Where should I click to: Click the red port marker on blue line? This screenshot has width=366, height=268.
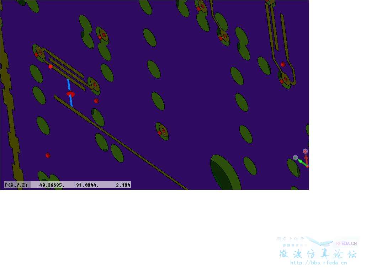(x=70, y=94)
